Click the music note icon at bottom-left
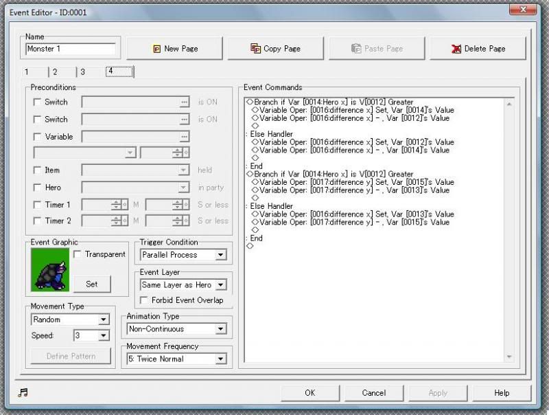This screenshot has height=415, width=549. [23, 392]
